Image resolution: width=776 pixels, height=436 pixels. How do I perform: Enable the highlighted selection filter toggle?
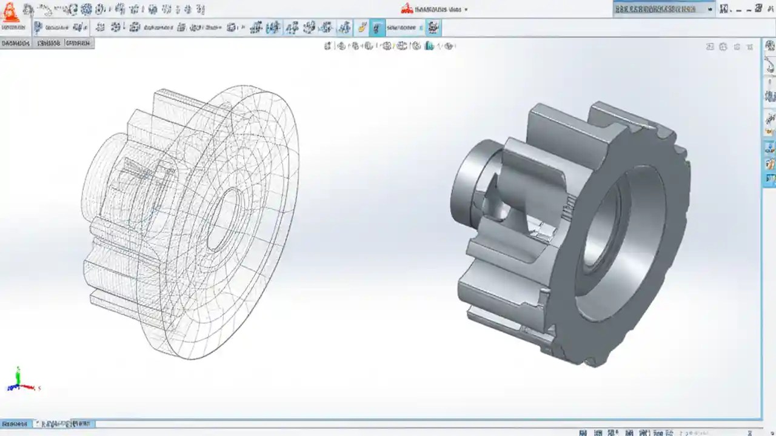[376, 27]
